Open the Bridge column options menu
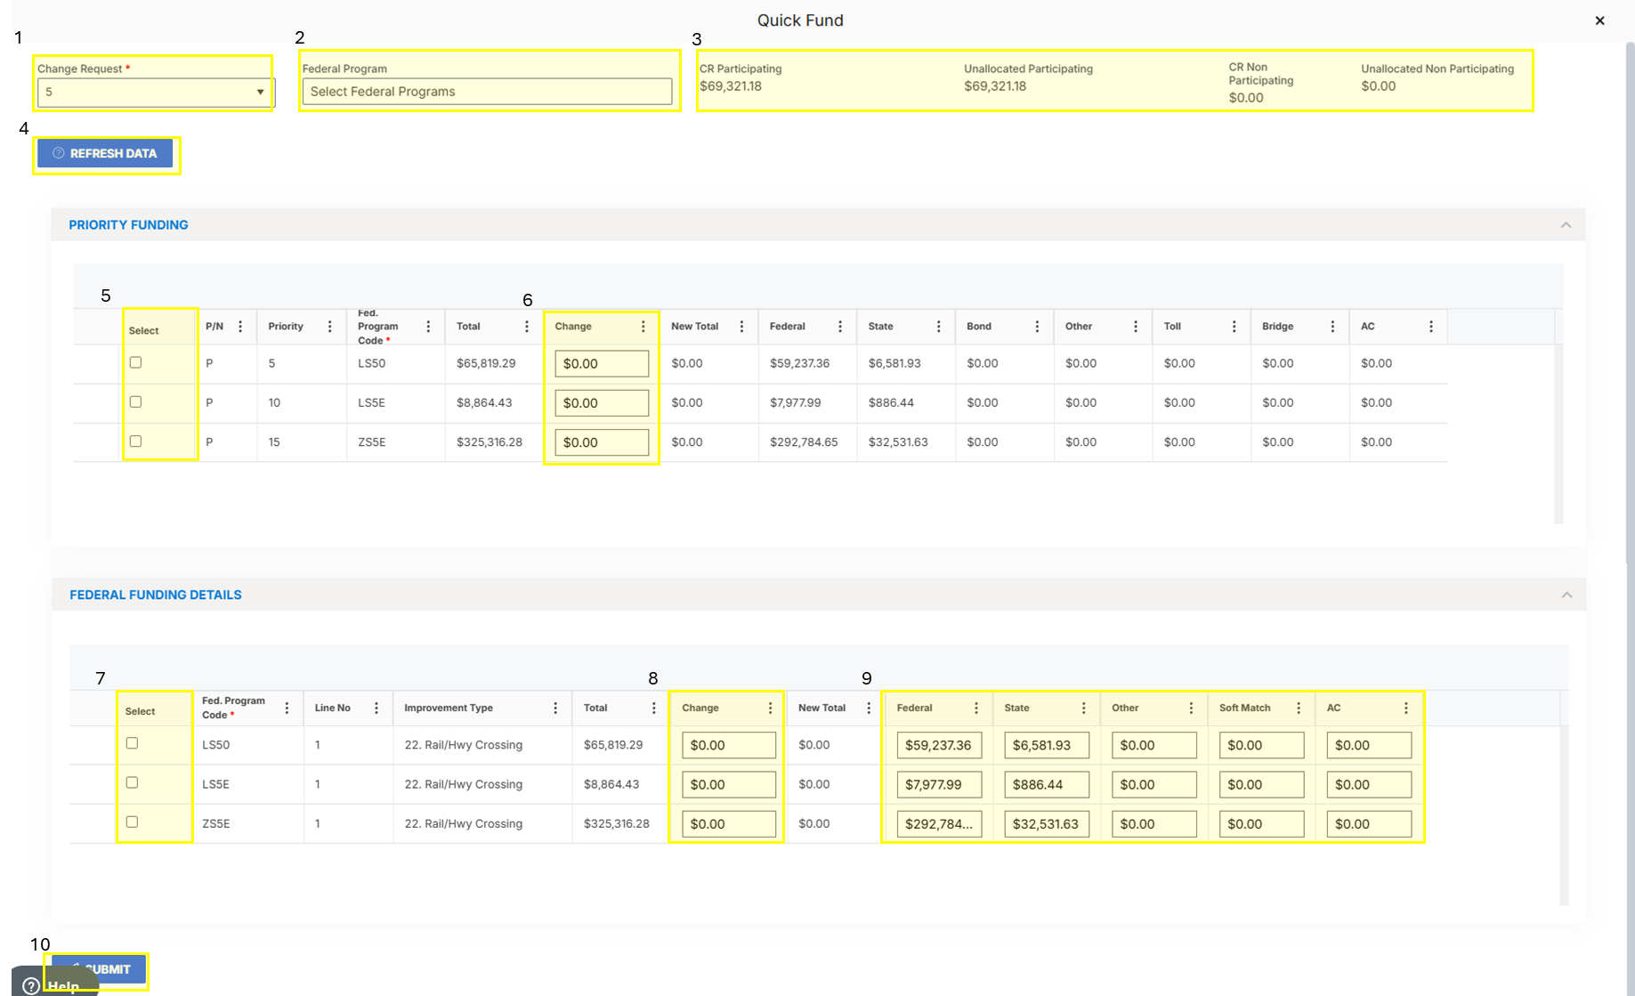1635x996 pixels. pyautogui.click(x=1332, y=327)
